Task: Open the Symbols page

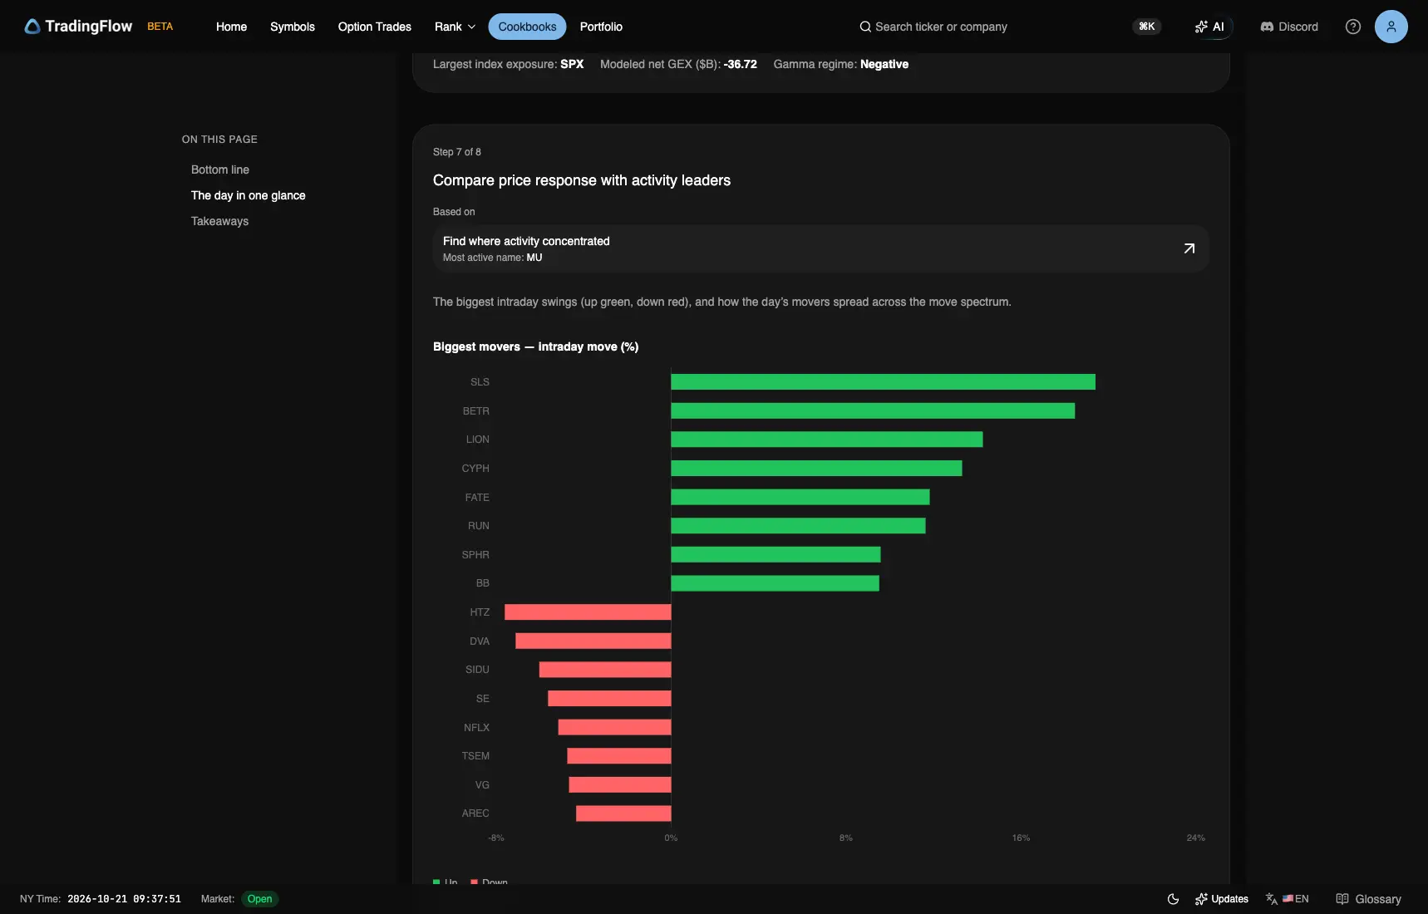Action: pyautogui.click(x=293, y=27)
